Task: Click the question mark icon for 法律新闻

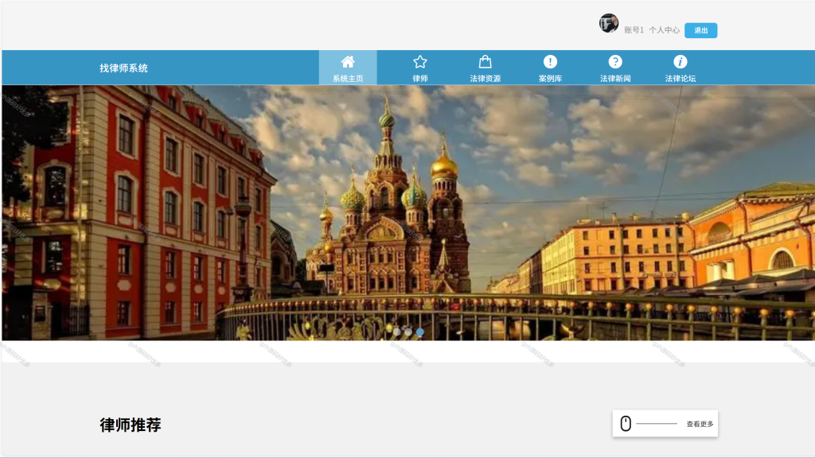Action: pyautogui.click(x=615, y=62)
